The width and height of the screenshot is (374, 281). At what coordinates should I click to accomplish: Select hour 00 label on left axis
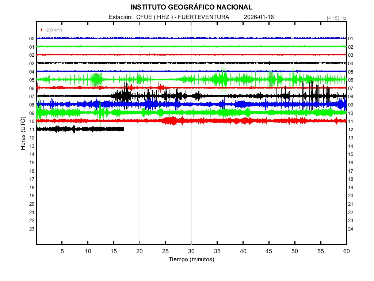[32, 39]
